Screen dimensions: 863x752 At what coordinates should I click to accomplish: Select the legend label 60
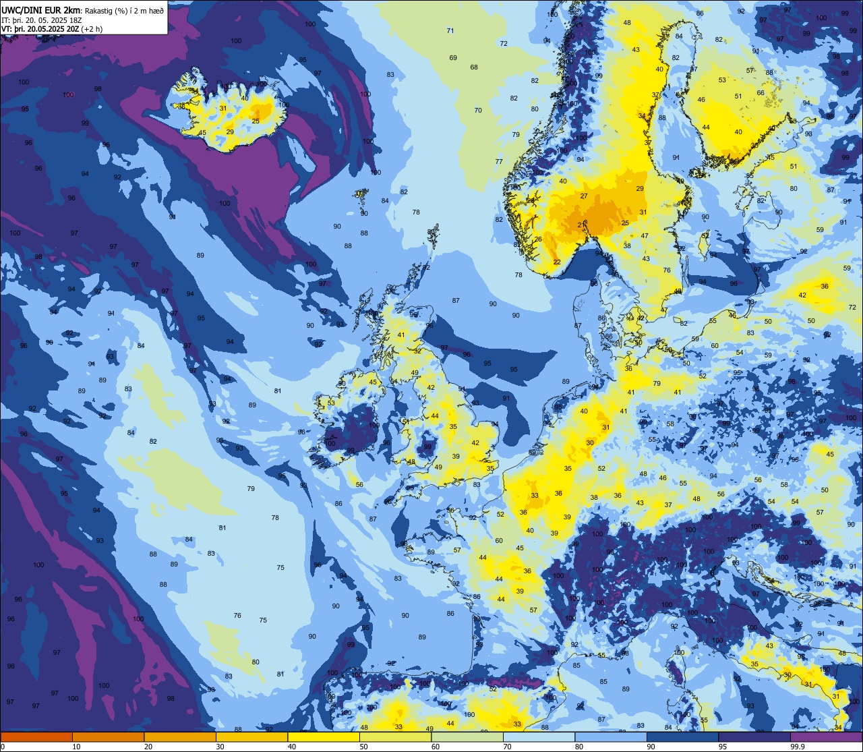pos(436,747)
